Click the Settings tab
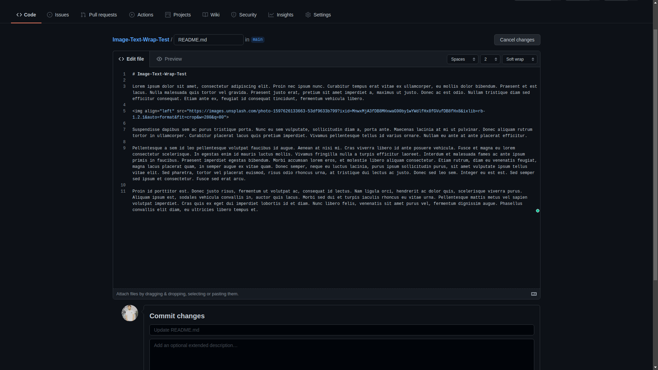The height and width of the screenshot is (370, 658). pyautogui.click(x=318, y=14)
